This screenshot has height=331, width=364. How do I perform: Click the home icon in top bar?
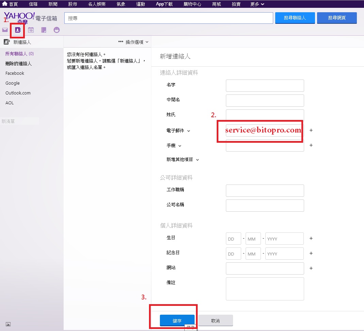pyautogui.click(x=5, y=4)
